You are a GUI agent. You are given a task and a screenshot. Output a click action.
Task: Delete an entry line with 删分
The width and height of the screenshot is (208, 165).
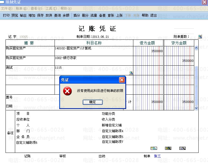(85, 15)
